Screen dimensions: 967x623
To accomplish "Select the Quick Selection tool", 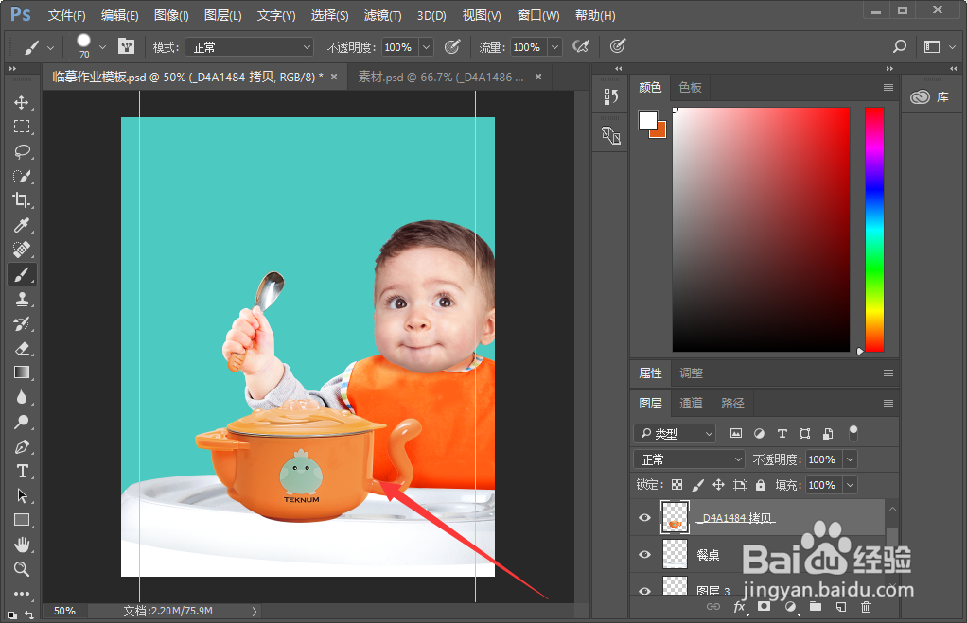I will [22, 176].
